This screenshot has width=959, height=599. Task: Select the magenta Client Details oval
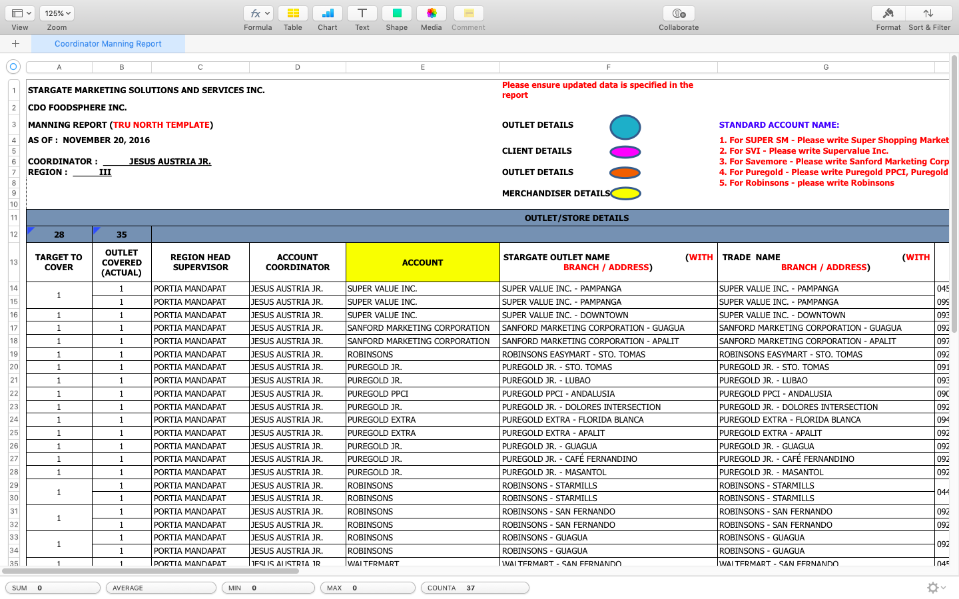pyautogui.click(x=625, y=152)
